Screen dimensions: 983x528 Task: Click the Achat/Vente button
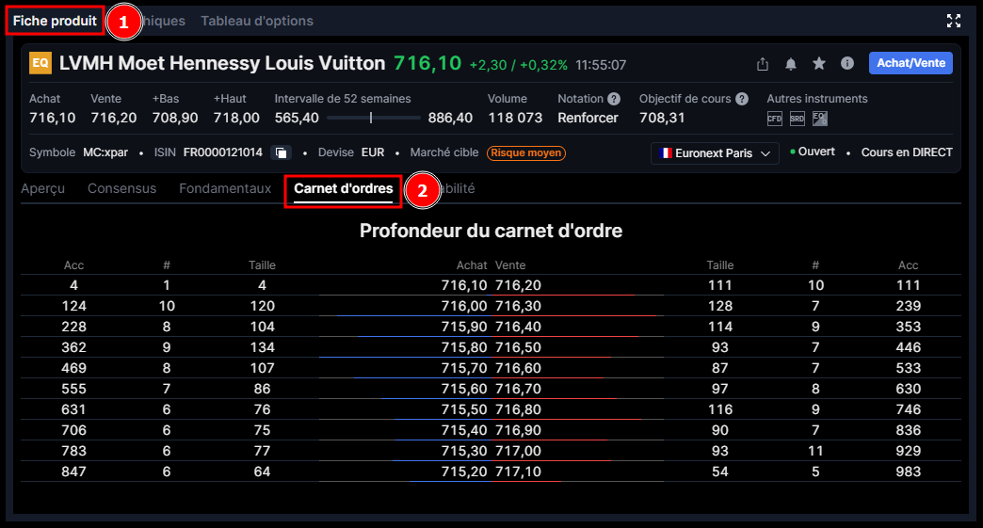click(910, 63)
